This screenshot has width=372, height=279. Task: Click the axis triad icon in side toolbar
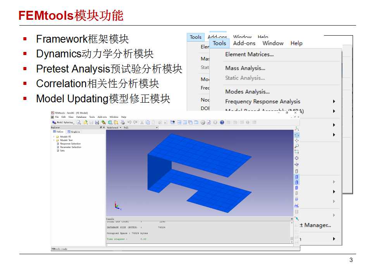point(297,129)
